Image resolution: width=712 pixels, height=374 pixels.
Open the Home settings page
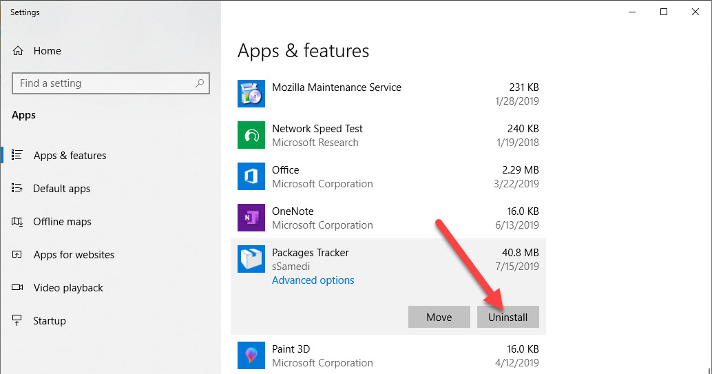click(48, 51)
